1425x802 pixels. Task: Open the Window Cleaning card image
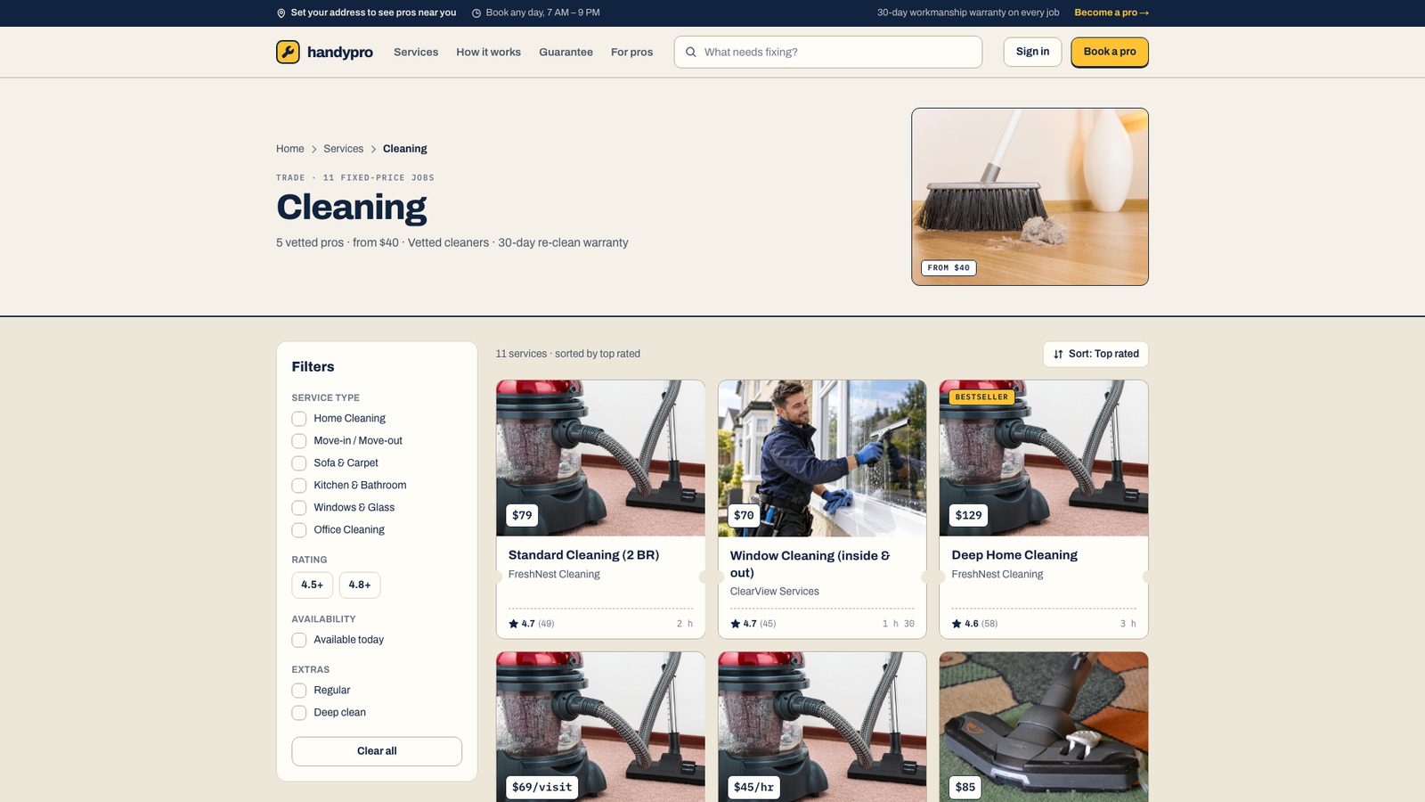click(x=822, y=458)
